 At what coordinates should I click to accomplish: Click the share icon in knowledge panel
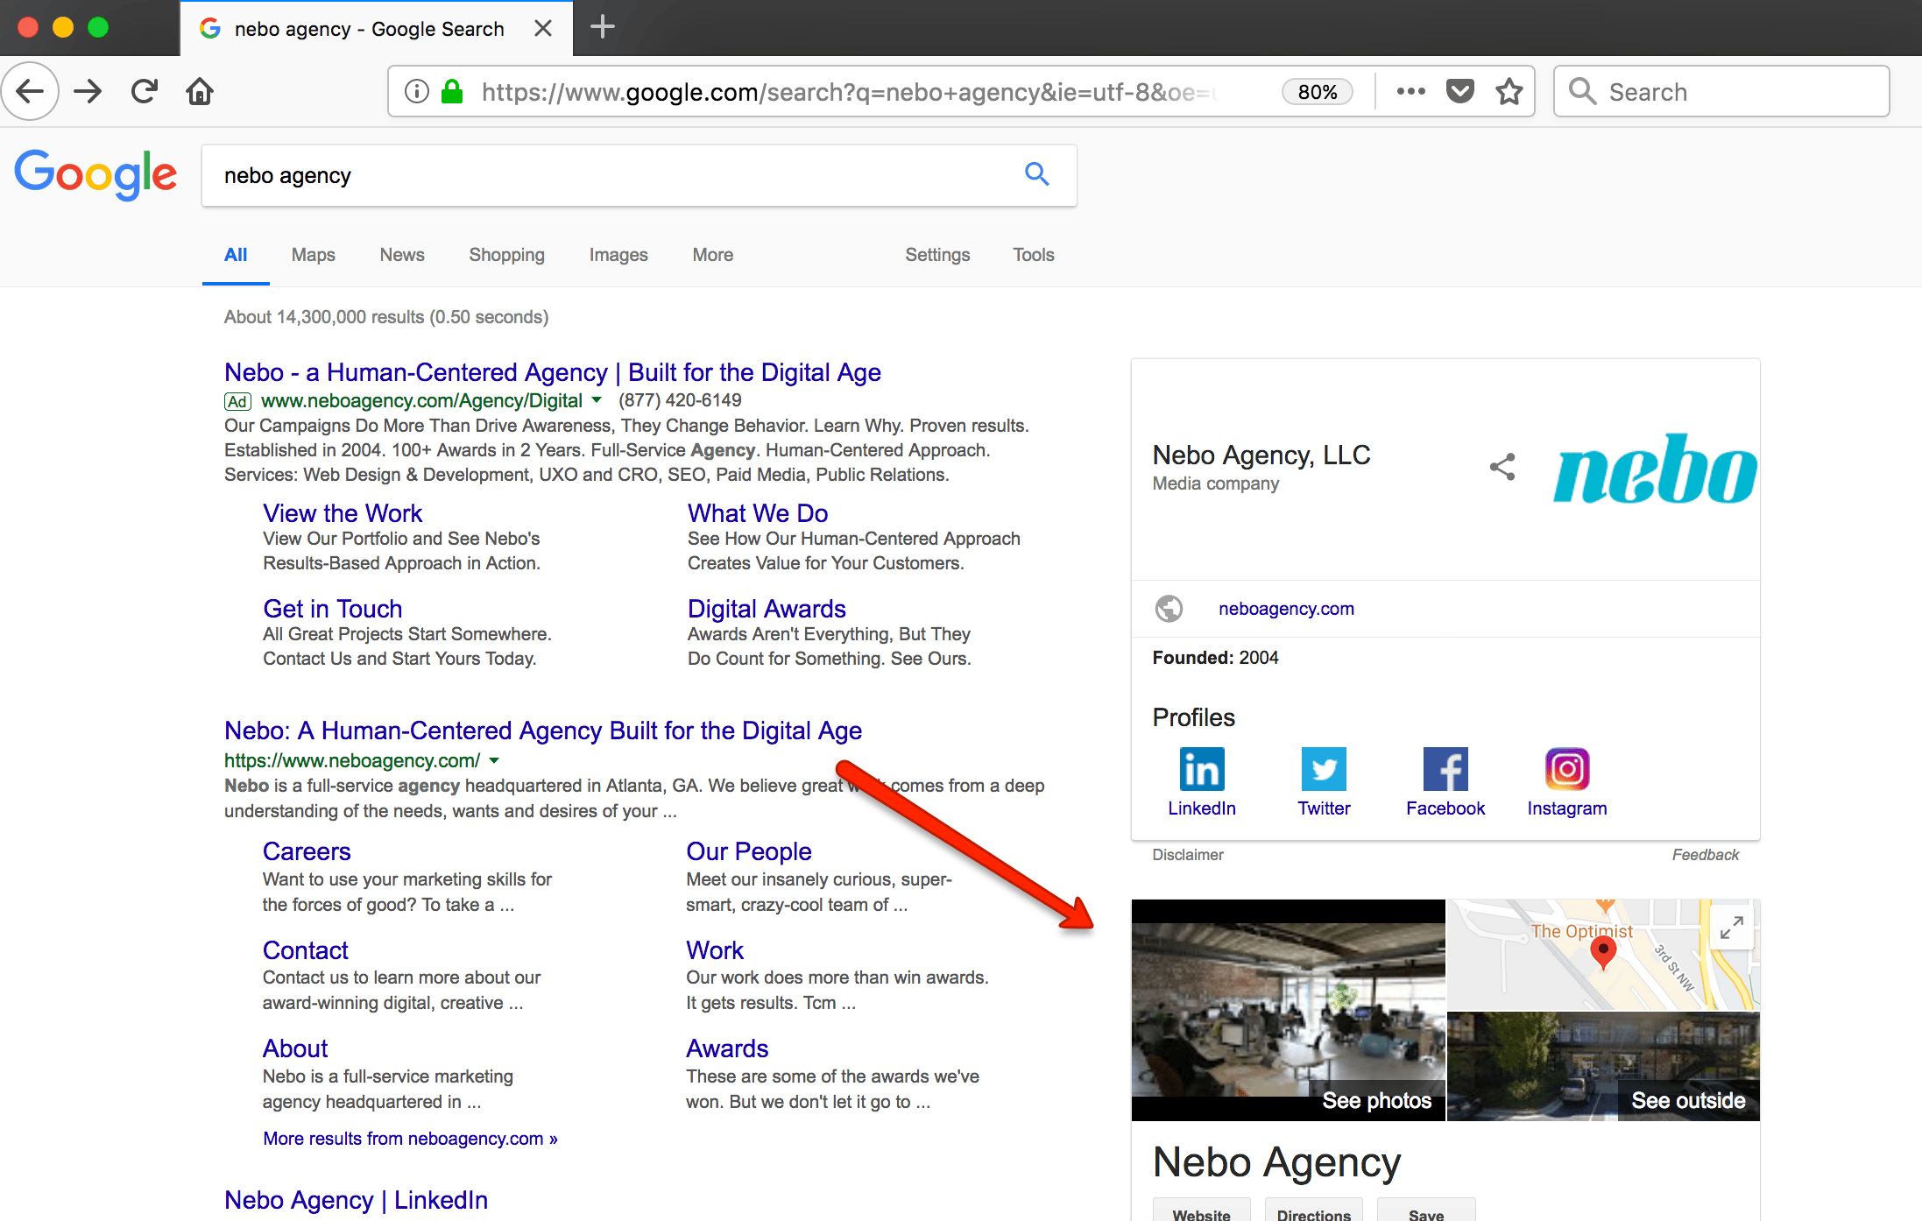tap(1502, 467)
